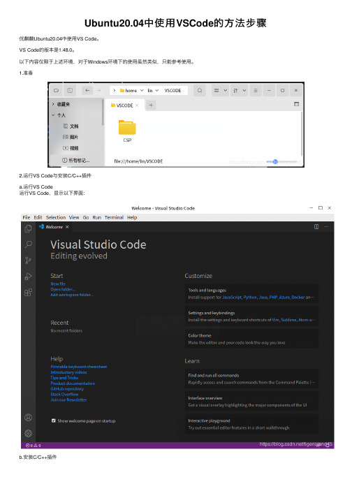The width and height of the screenshot is (352, 498).
Task: Select the CSP folder in file manager
Action: coord(127,131)
